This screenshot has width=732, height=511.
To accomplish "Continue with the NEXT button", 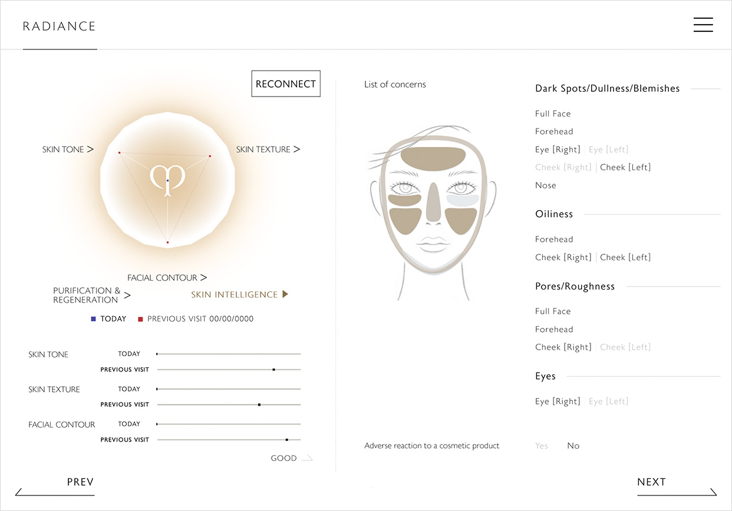I will tap(677, 486).
